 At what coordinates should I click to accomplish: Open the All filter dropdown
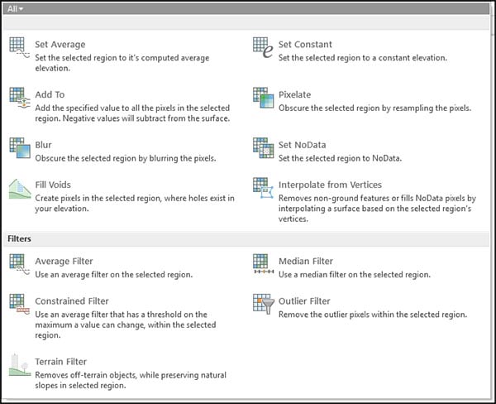[x=15, y=8]
